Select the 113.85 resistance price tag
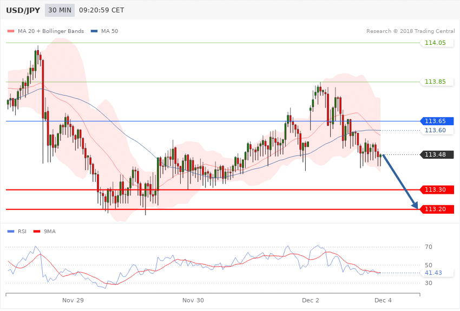 (x=437, y=82)
